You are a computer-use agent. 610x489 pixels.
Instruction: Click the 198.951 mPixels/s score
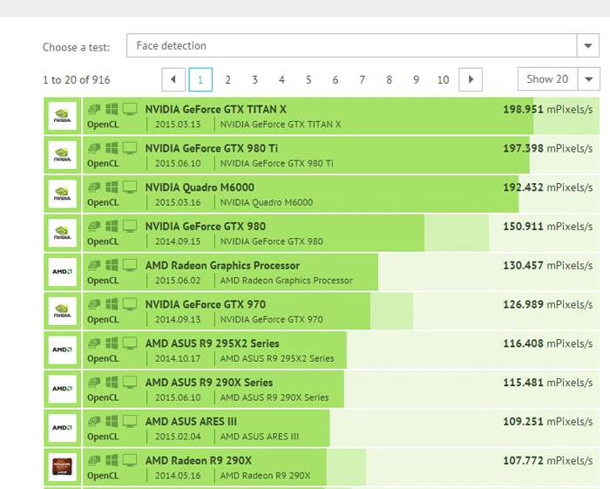point(548,109)
